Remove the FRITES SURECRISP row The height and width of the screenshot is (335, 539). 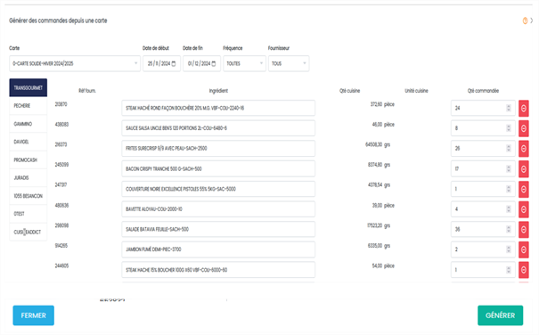pos(524,149)
